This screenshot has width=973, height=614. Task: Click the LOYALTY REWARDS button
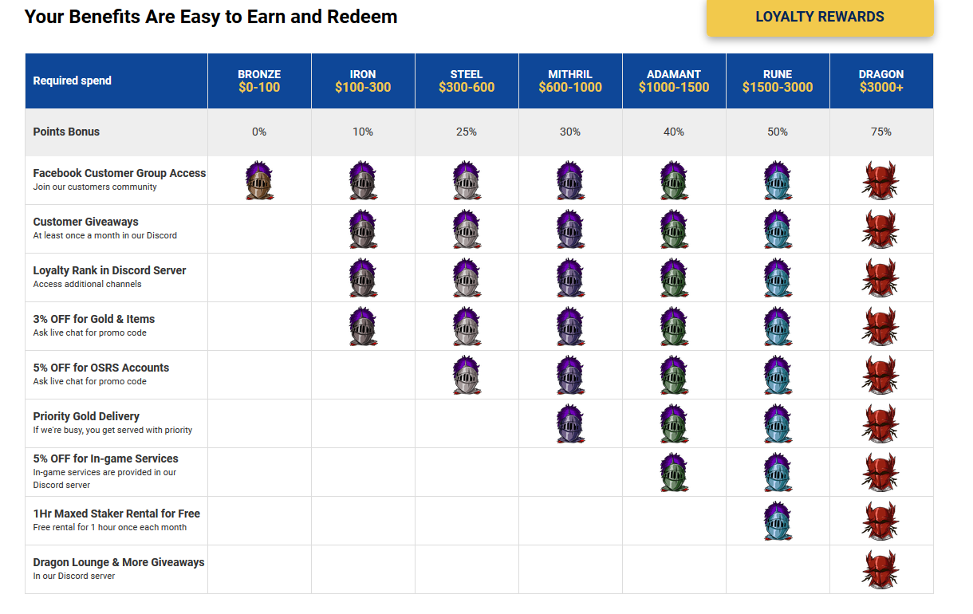click(x=820, y=17)
